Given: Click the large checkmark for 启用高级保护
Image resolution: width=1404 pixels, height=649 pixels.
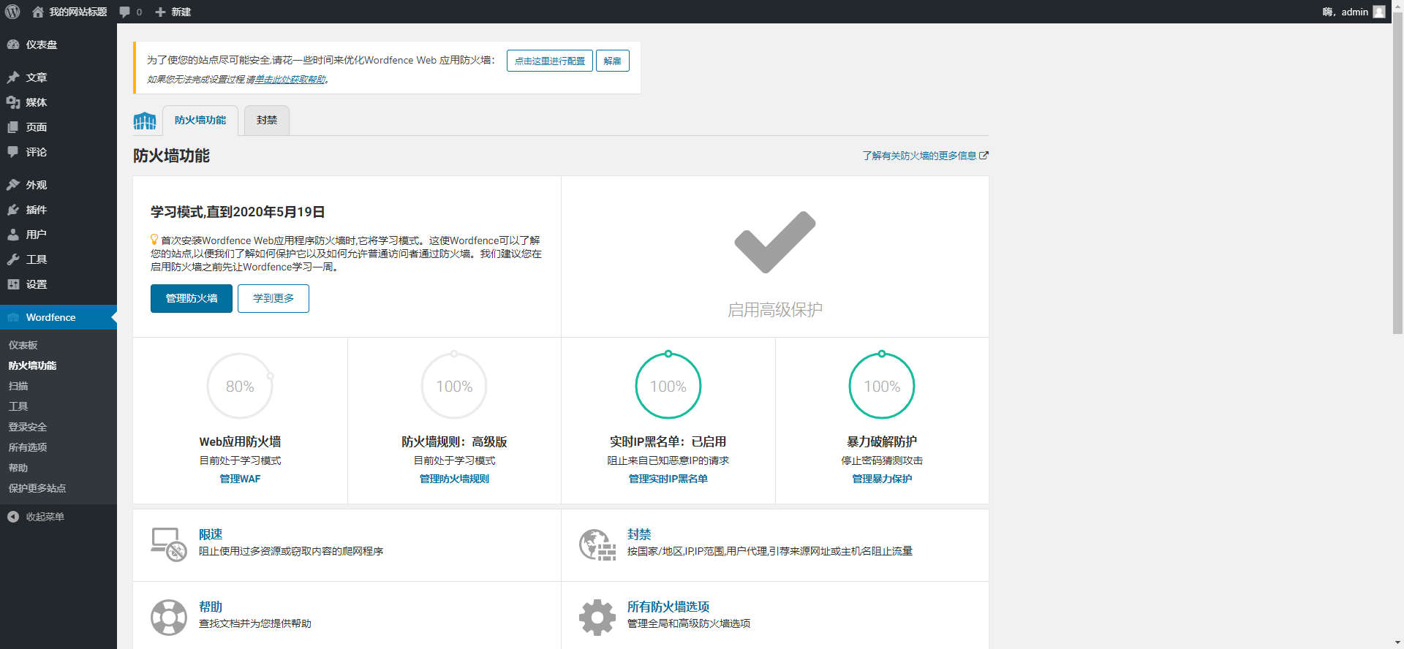Looking at the screenshot, I should pos(774,242).
